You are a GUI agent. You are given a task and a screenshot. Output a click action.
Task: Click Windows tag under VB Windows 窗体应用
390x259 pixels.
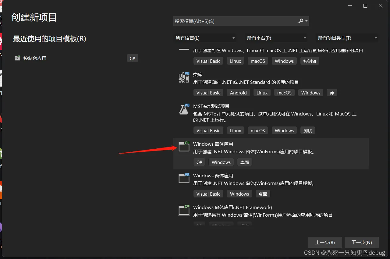239,194
